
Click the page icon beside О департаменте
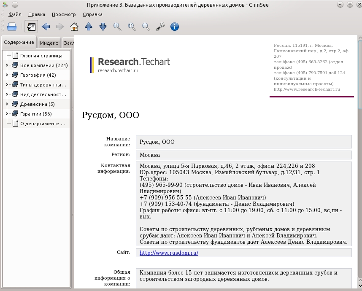point(15,123)
